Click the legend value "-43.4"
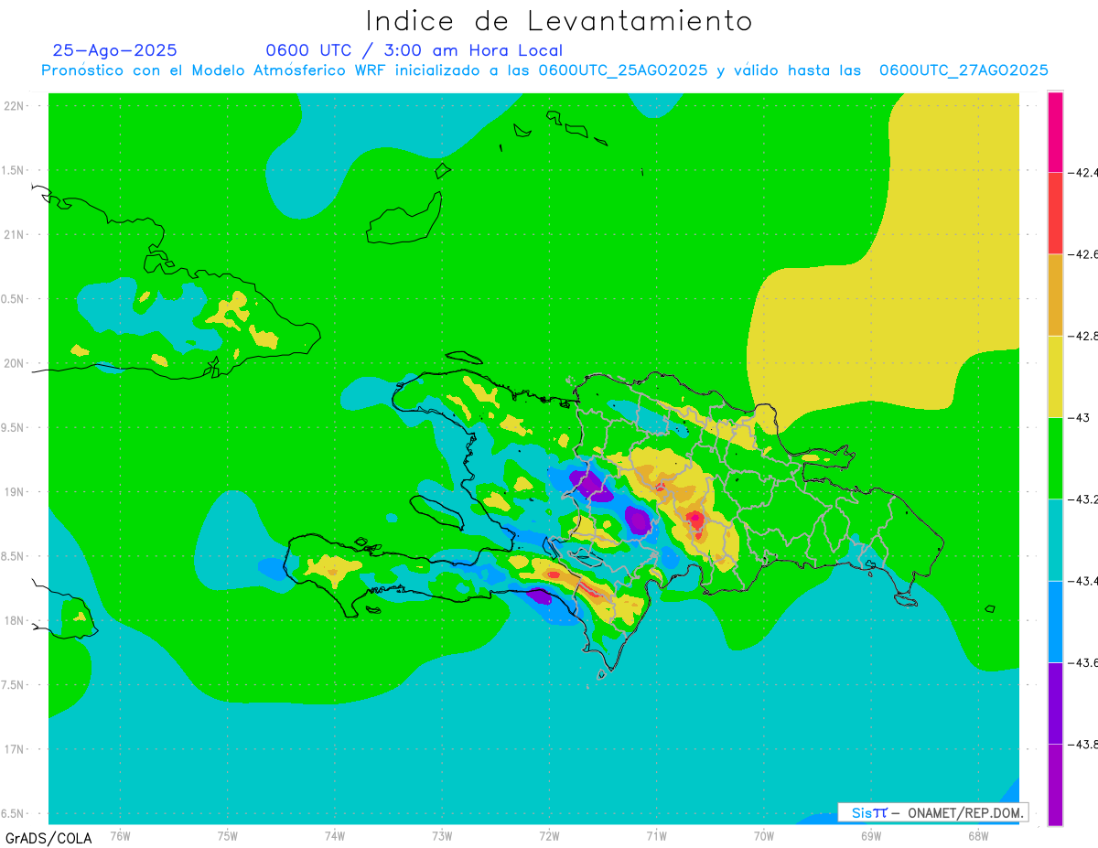The image size is (1098, 848). 1083,581
